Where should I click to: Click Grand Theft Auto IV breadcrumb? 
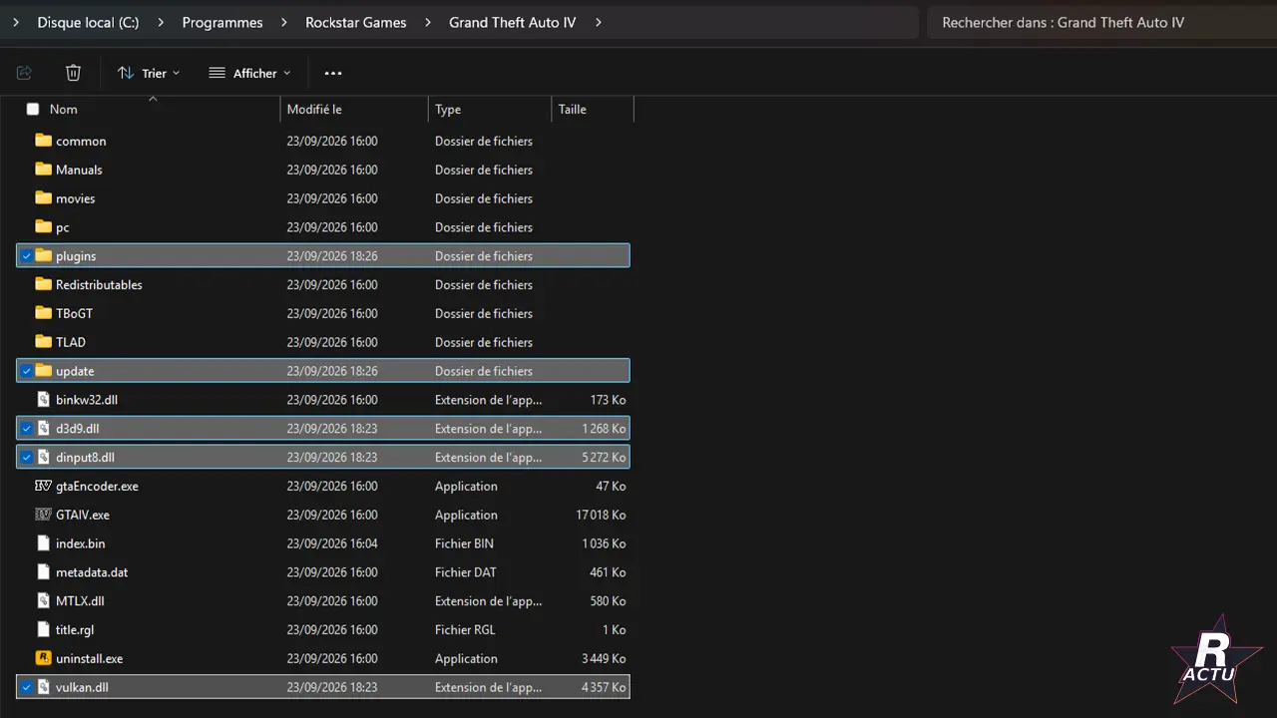(512, 22)
